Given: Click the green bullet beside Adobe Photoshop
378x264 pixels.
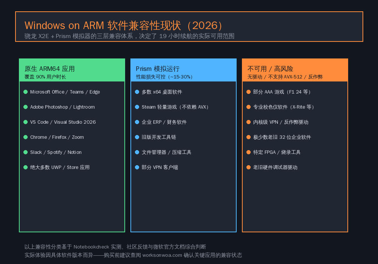Looking at the screenshot, I should 26,107.
